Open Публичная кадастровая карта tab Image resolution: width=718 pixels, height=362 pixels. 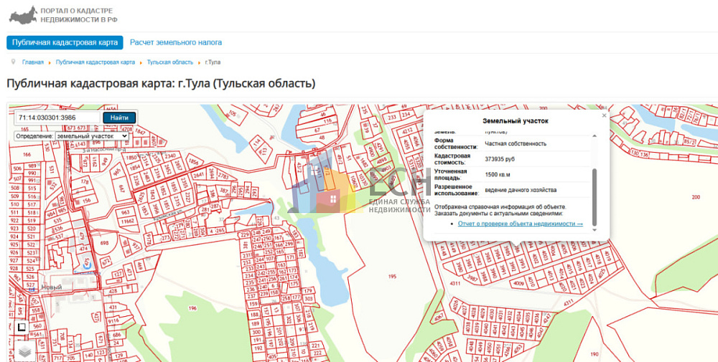coord(65,42)
